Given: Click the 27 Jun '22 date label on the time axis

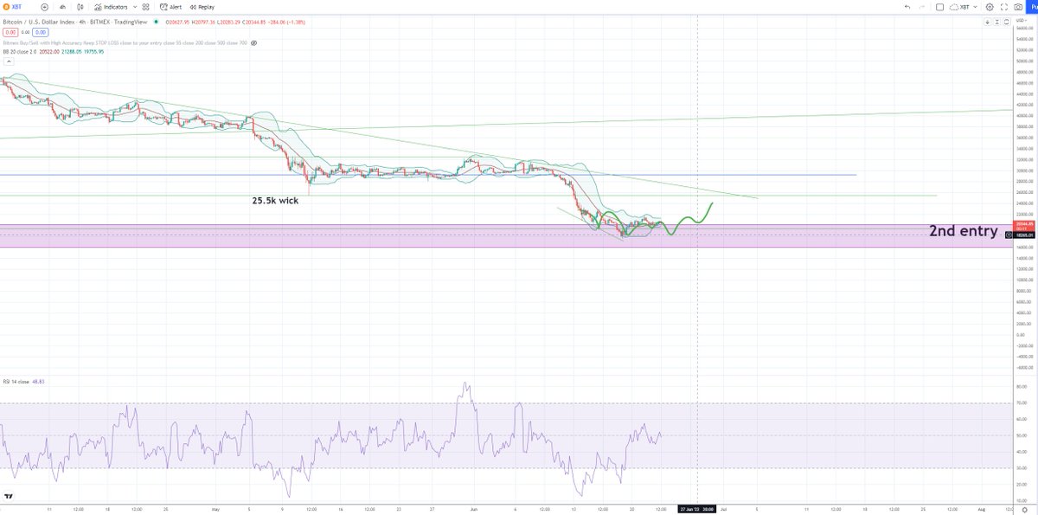Looking at the screenshot, I should tap(696, 509).
